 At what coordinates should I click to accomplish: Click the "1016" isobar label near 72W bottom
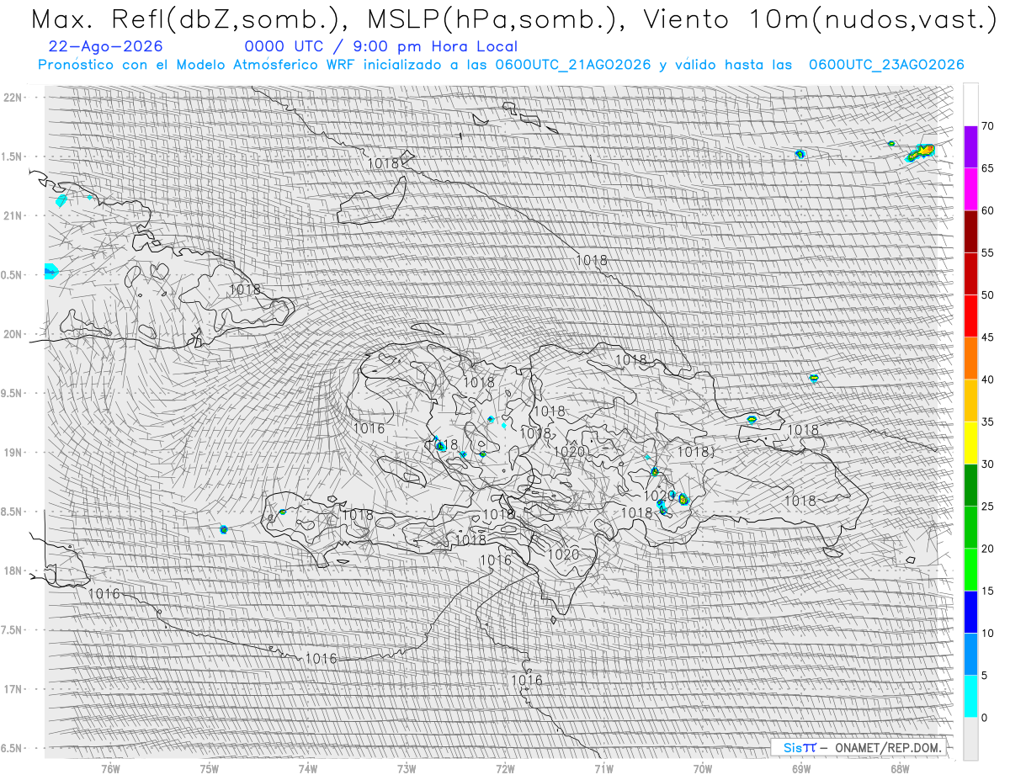point(526,680)
